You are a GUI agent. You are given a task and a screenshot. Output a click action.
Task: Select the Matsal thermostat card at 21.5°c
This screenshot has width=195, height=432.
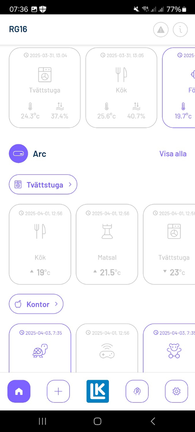pos(107,244)
